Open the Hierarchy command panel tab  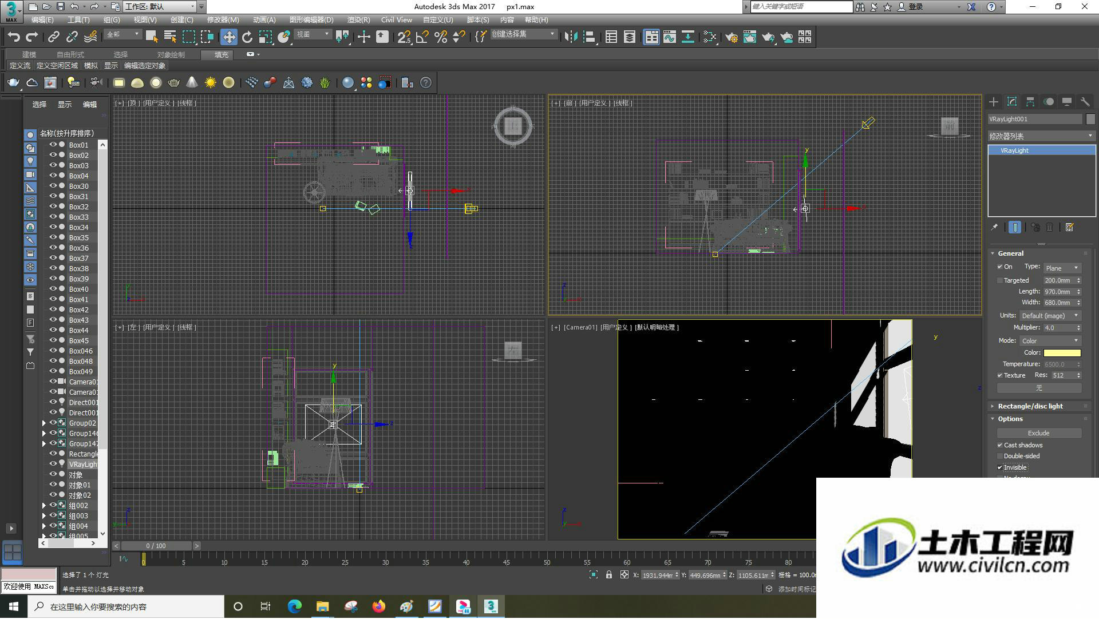1030,102
